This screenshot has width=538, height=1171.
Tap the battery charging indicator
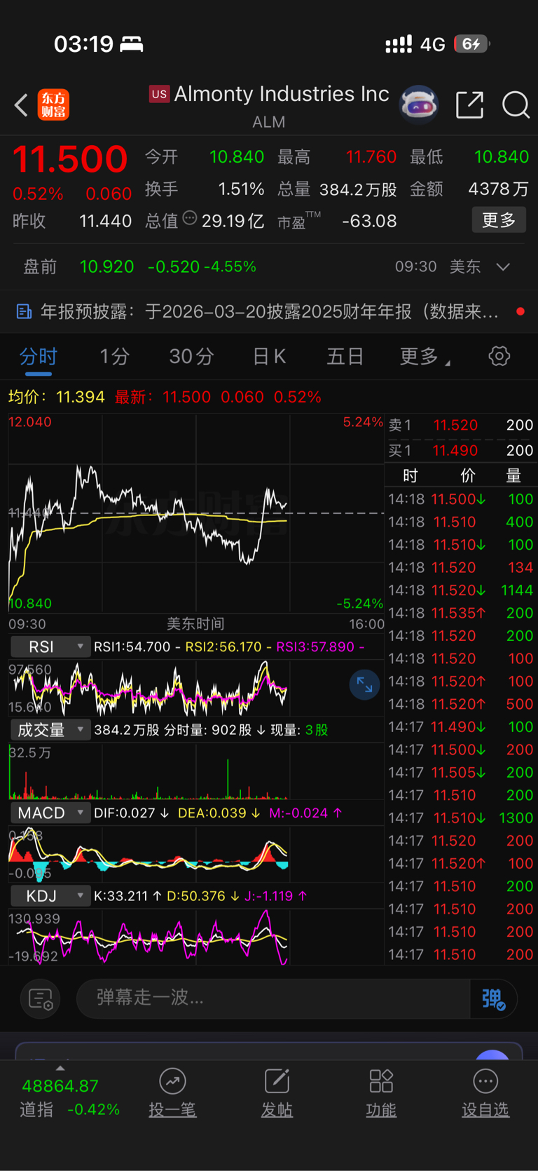point(472,44)
